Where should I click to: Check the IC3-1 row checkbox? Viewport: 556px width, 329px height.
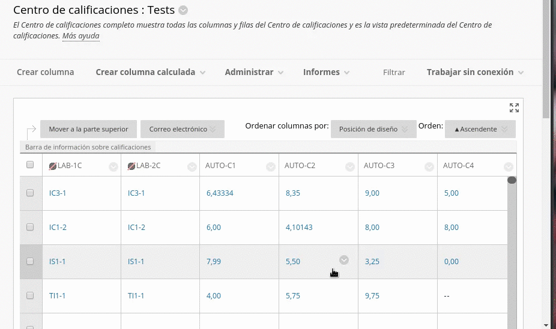[30, 193]
